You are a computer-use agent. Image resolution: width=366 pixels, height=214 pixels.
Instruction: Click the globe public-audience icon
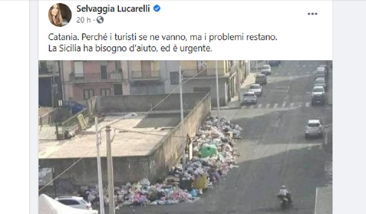click(x=100, y=20)
